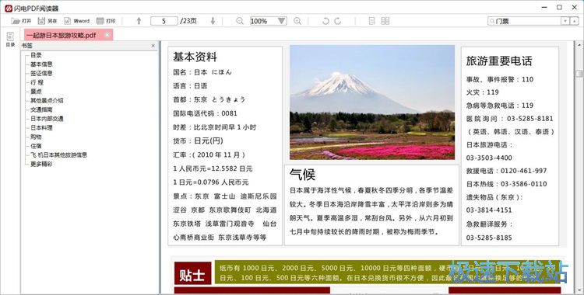584x295 pixels.
Task: Toggle the 目录 sidebar panel icon
Action: (10, 39)
